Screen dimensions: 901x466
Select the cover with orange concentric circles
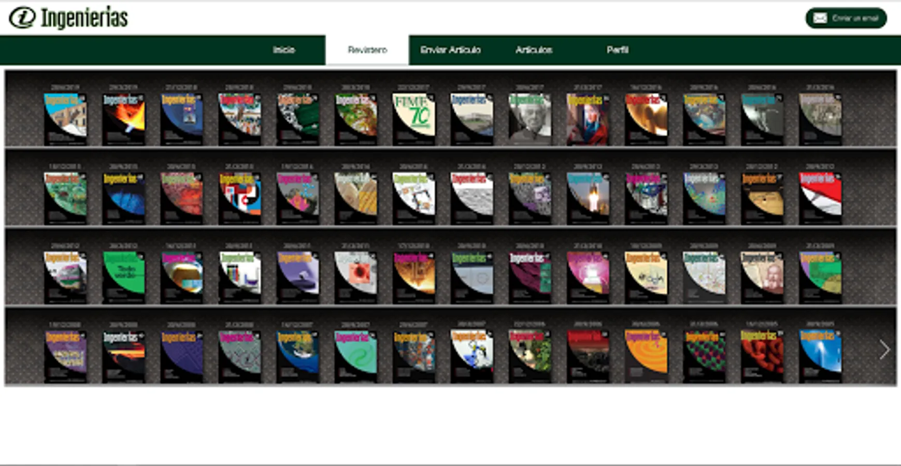coord(646,357)
